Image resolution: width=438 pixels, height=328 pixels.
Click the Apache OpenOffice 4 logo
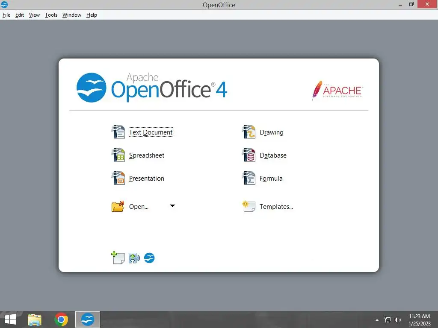click(x=152, y=87)
